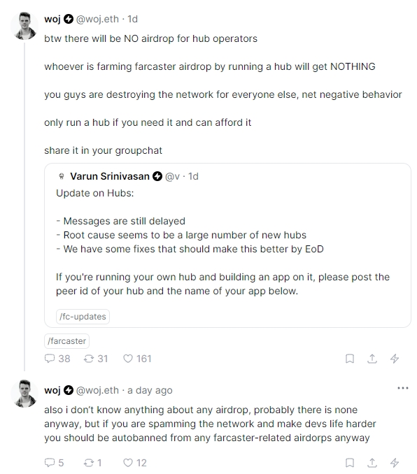The image size is (417, 474).
Task: Open three-dot menu on second cast
Action: tap(403, 388)
